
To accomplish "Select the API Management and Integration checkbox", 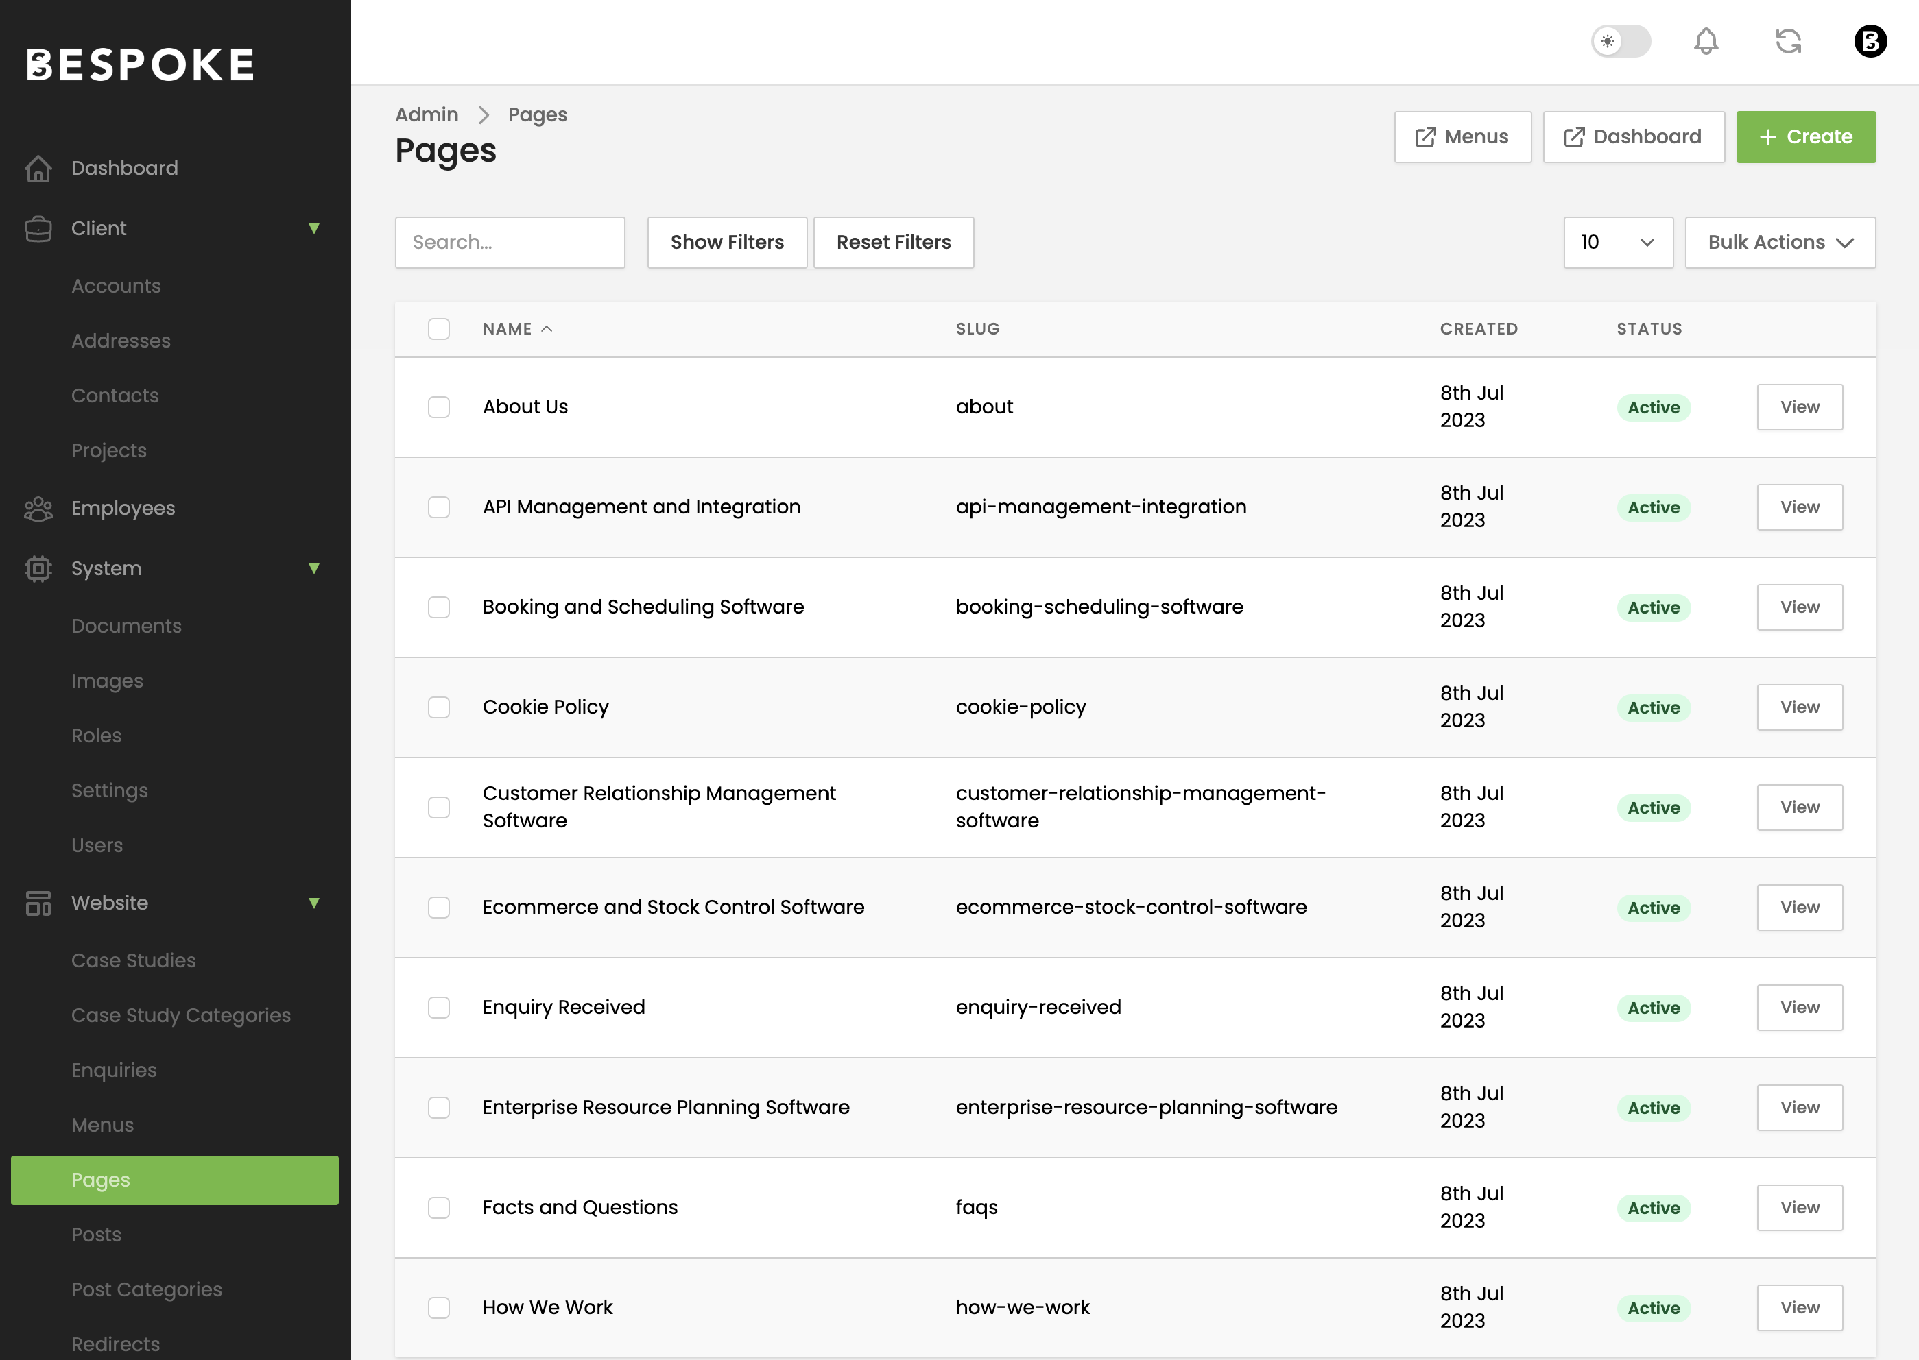I will [439, 507].
